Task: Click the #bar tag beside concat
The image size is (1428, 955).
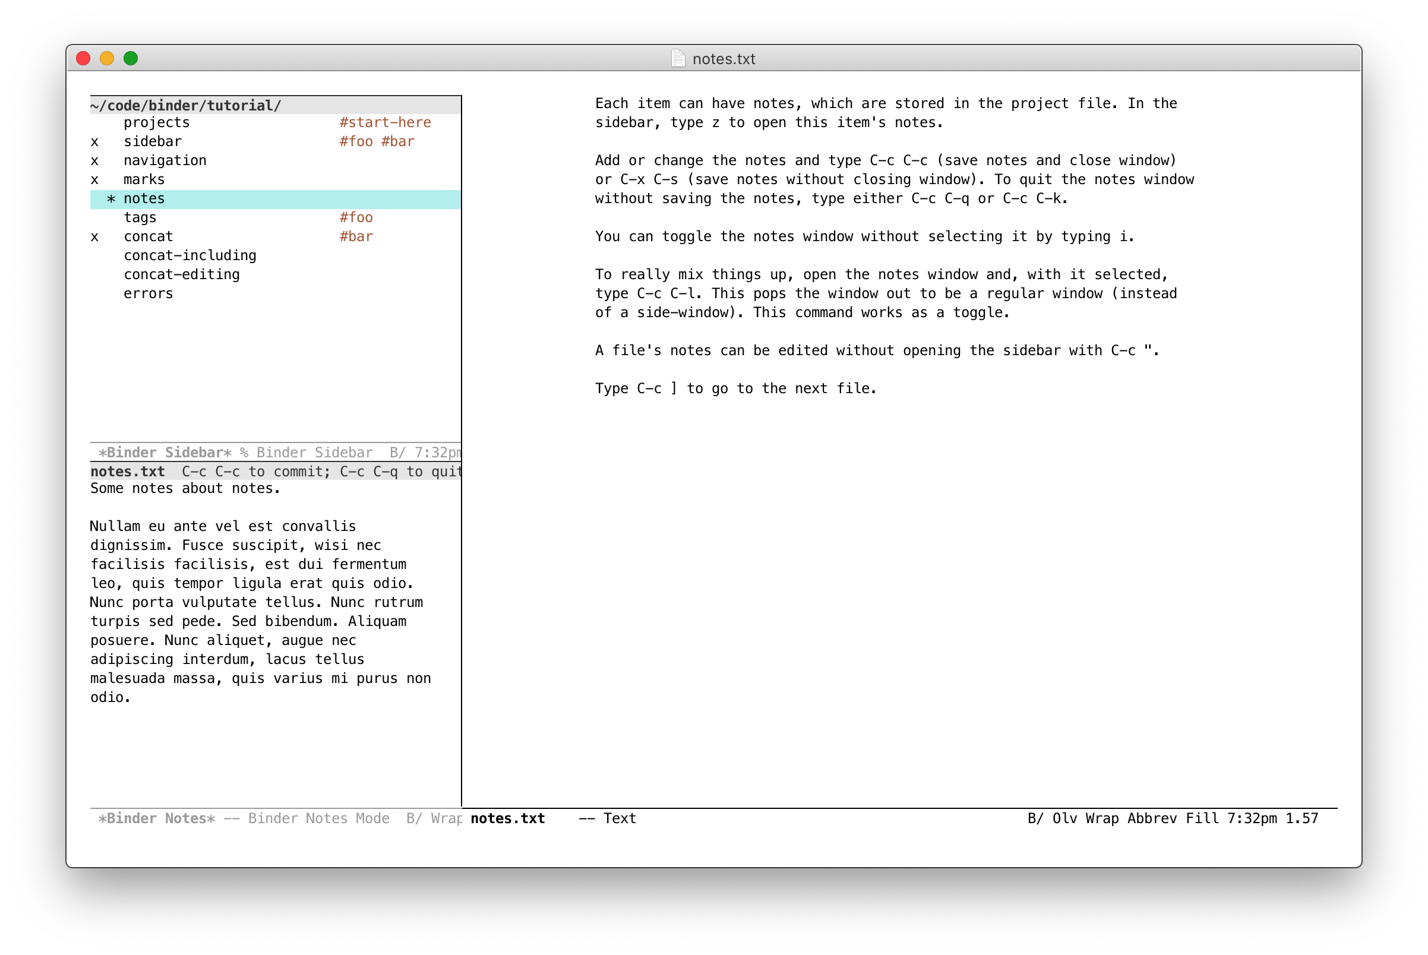Action: coord(356,236)
